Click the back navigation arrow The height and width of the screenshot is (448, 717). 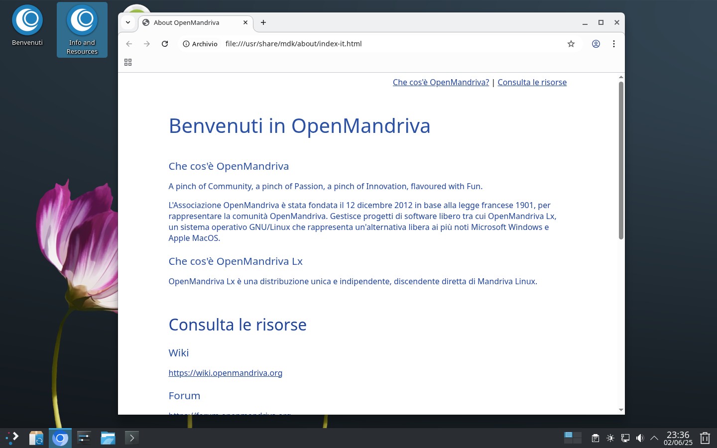(129, 44)
